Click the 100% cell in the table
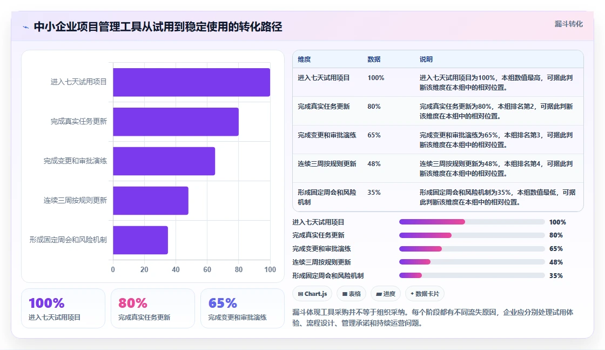 click(x=376, y=78)
